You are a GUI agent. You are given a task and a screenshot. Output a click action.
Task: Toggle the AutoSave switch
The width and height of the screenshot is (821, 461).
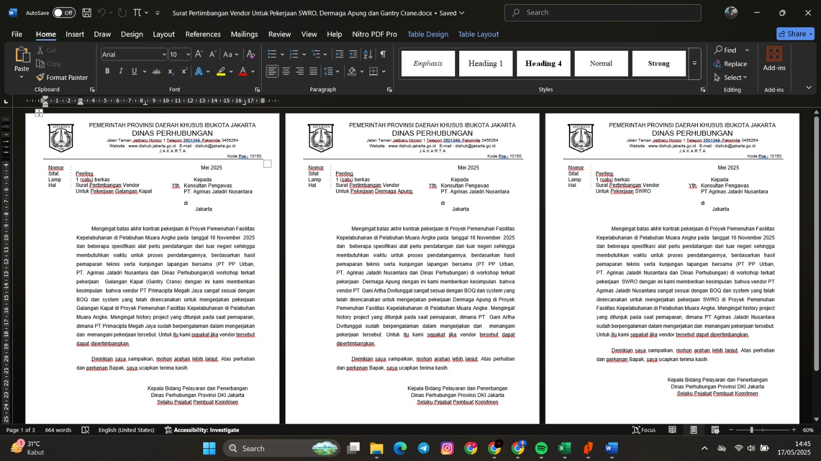click(64, 13)
